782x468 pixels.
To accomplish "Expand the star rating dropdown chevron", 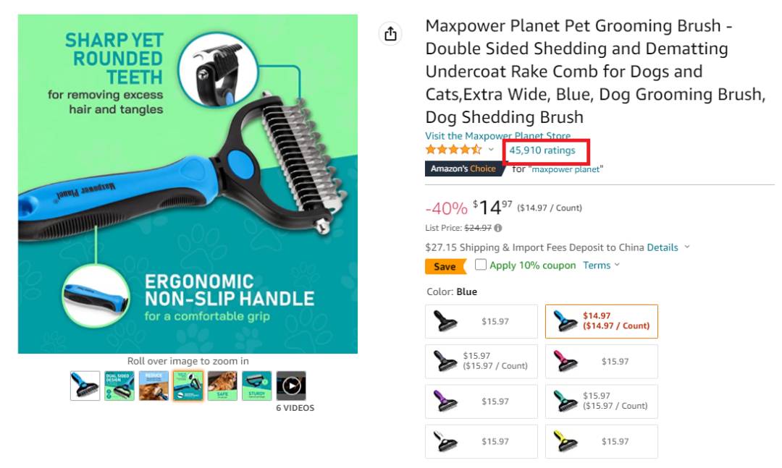I will click(491, 150).
